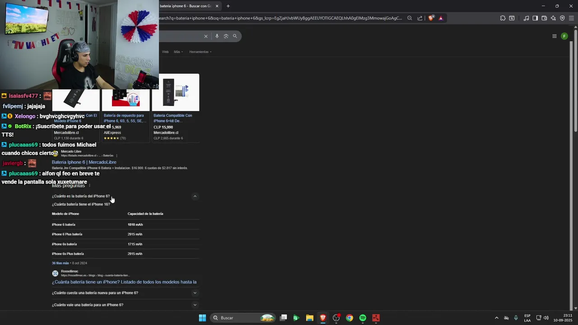Open the ESP LAA language switcher
Image resolution: width=578 pixels, height=325 pixels.
coord(527,318)
